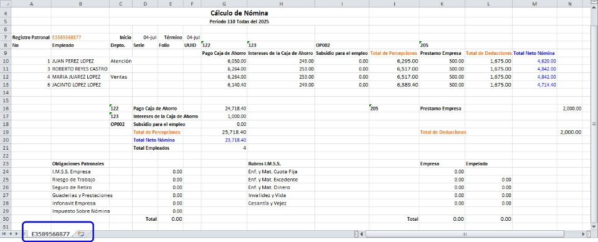
Task: Click the 'Obligaciones Patronales' heading cell
Action: point(78,163)
